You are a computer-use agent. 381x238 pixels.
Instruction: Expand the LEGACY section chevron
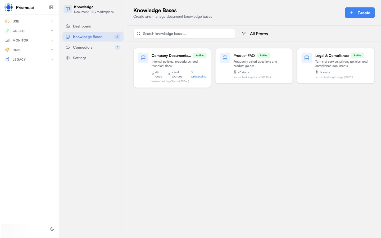[x=52, y=59]
